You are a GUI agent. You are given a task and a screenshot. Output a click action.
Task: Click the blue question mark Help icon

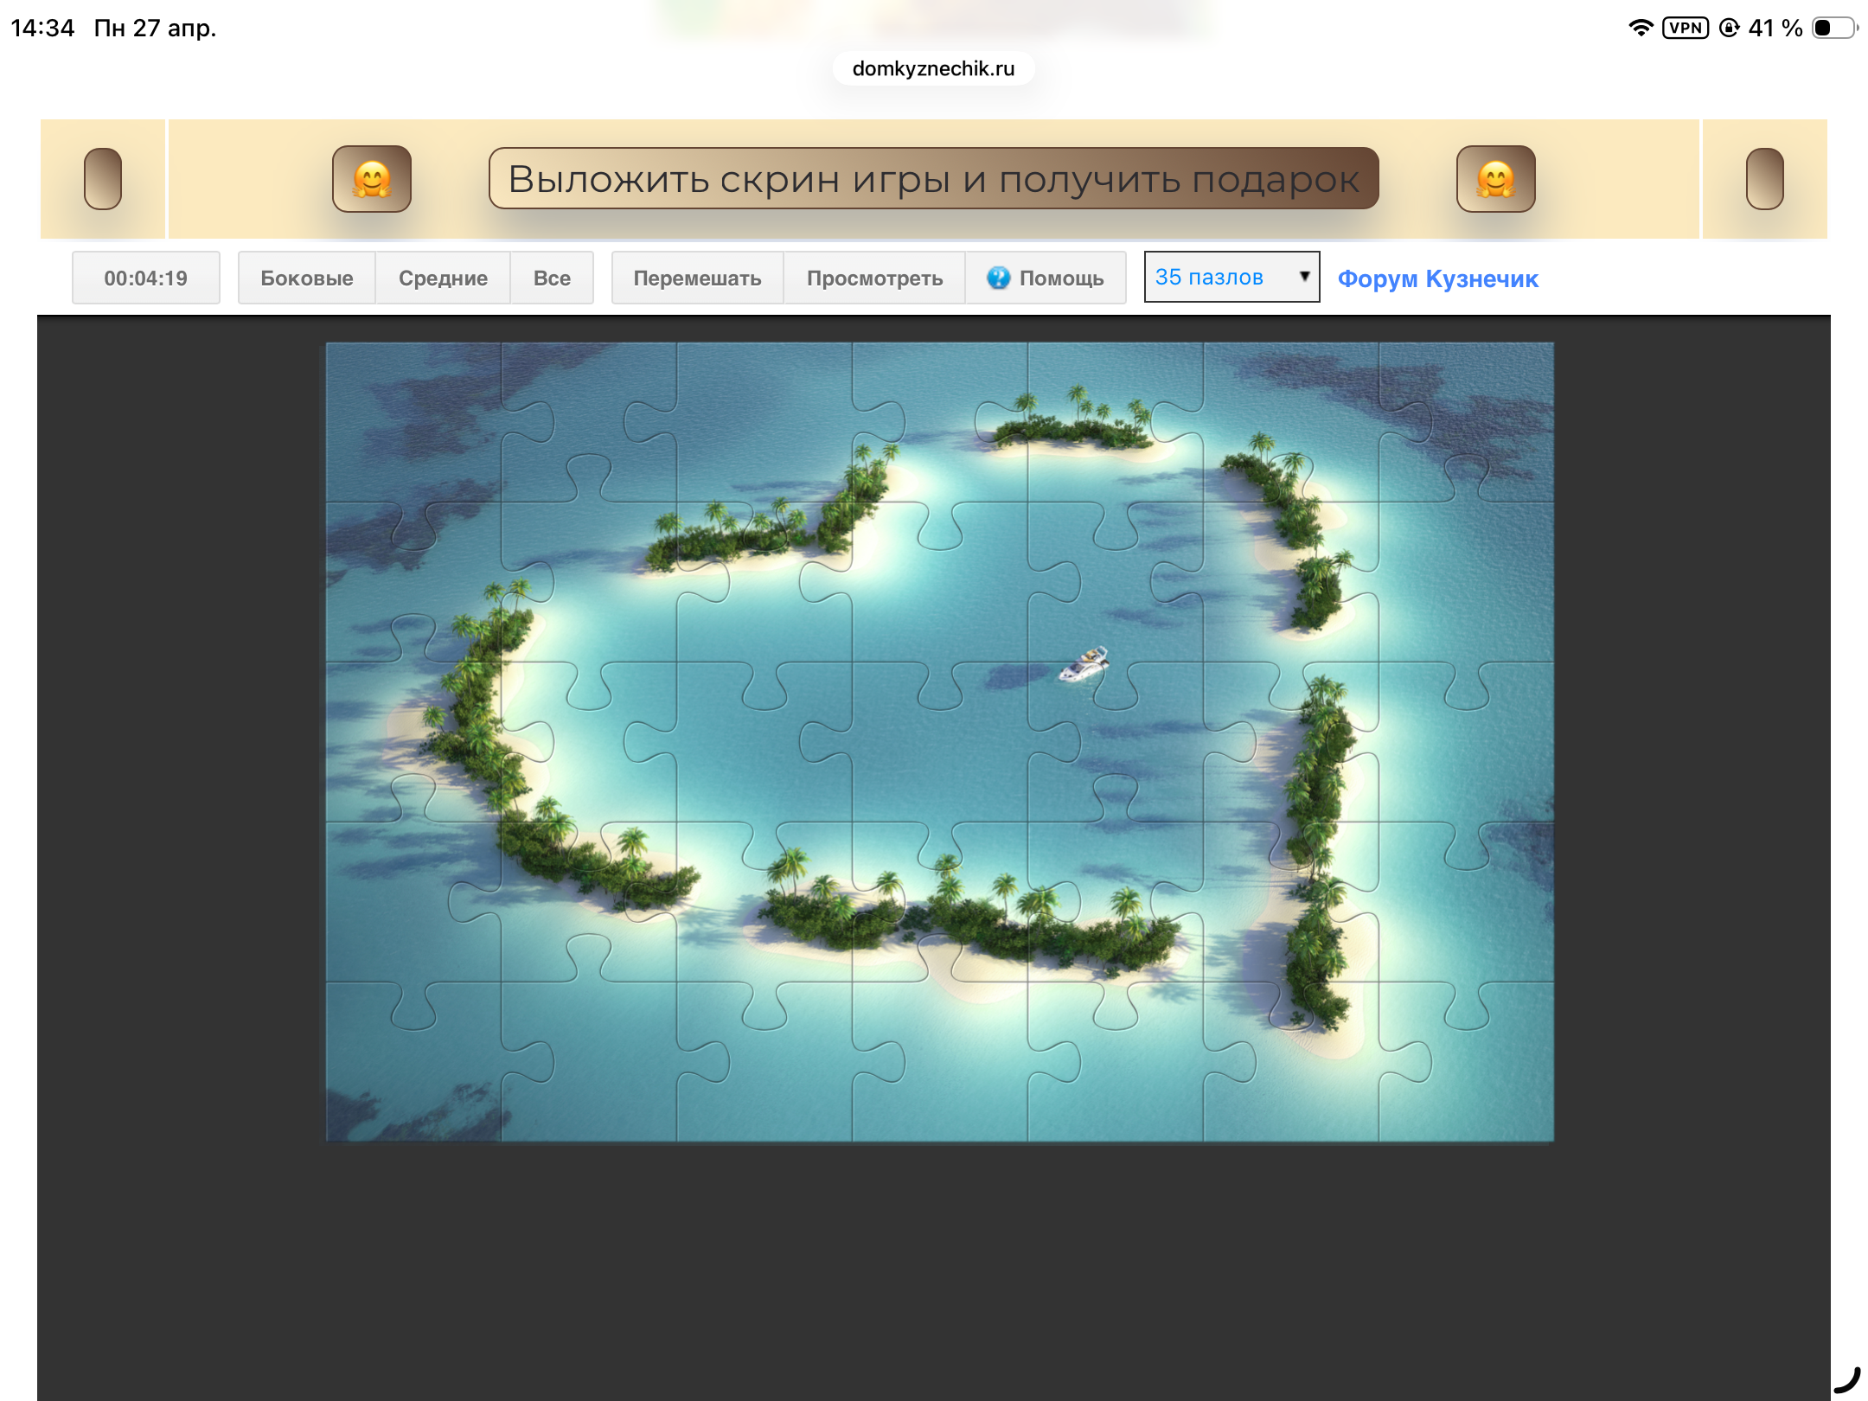click(998, 278)
